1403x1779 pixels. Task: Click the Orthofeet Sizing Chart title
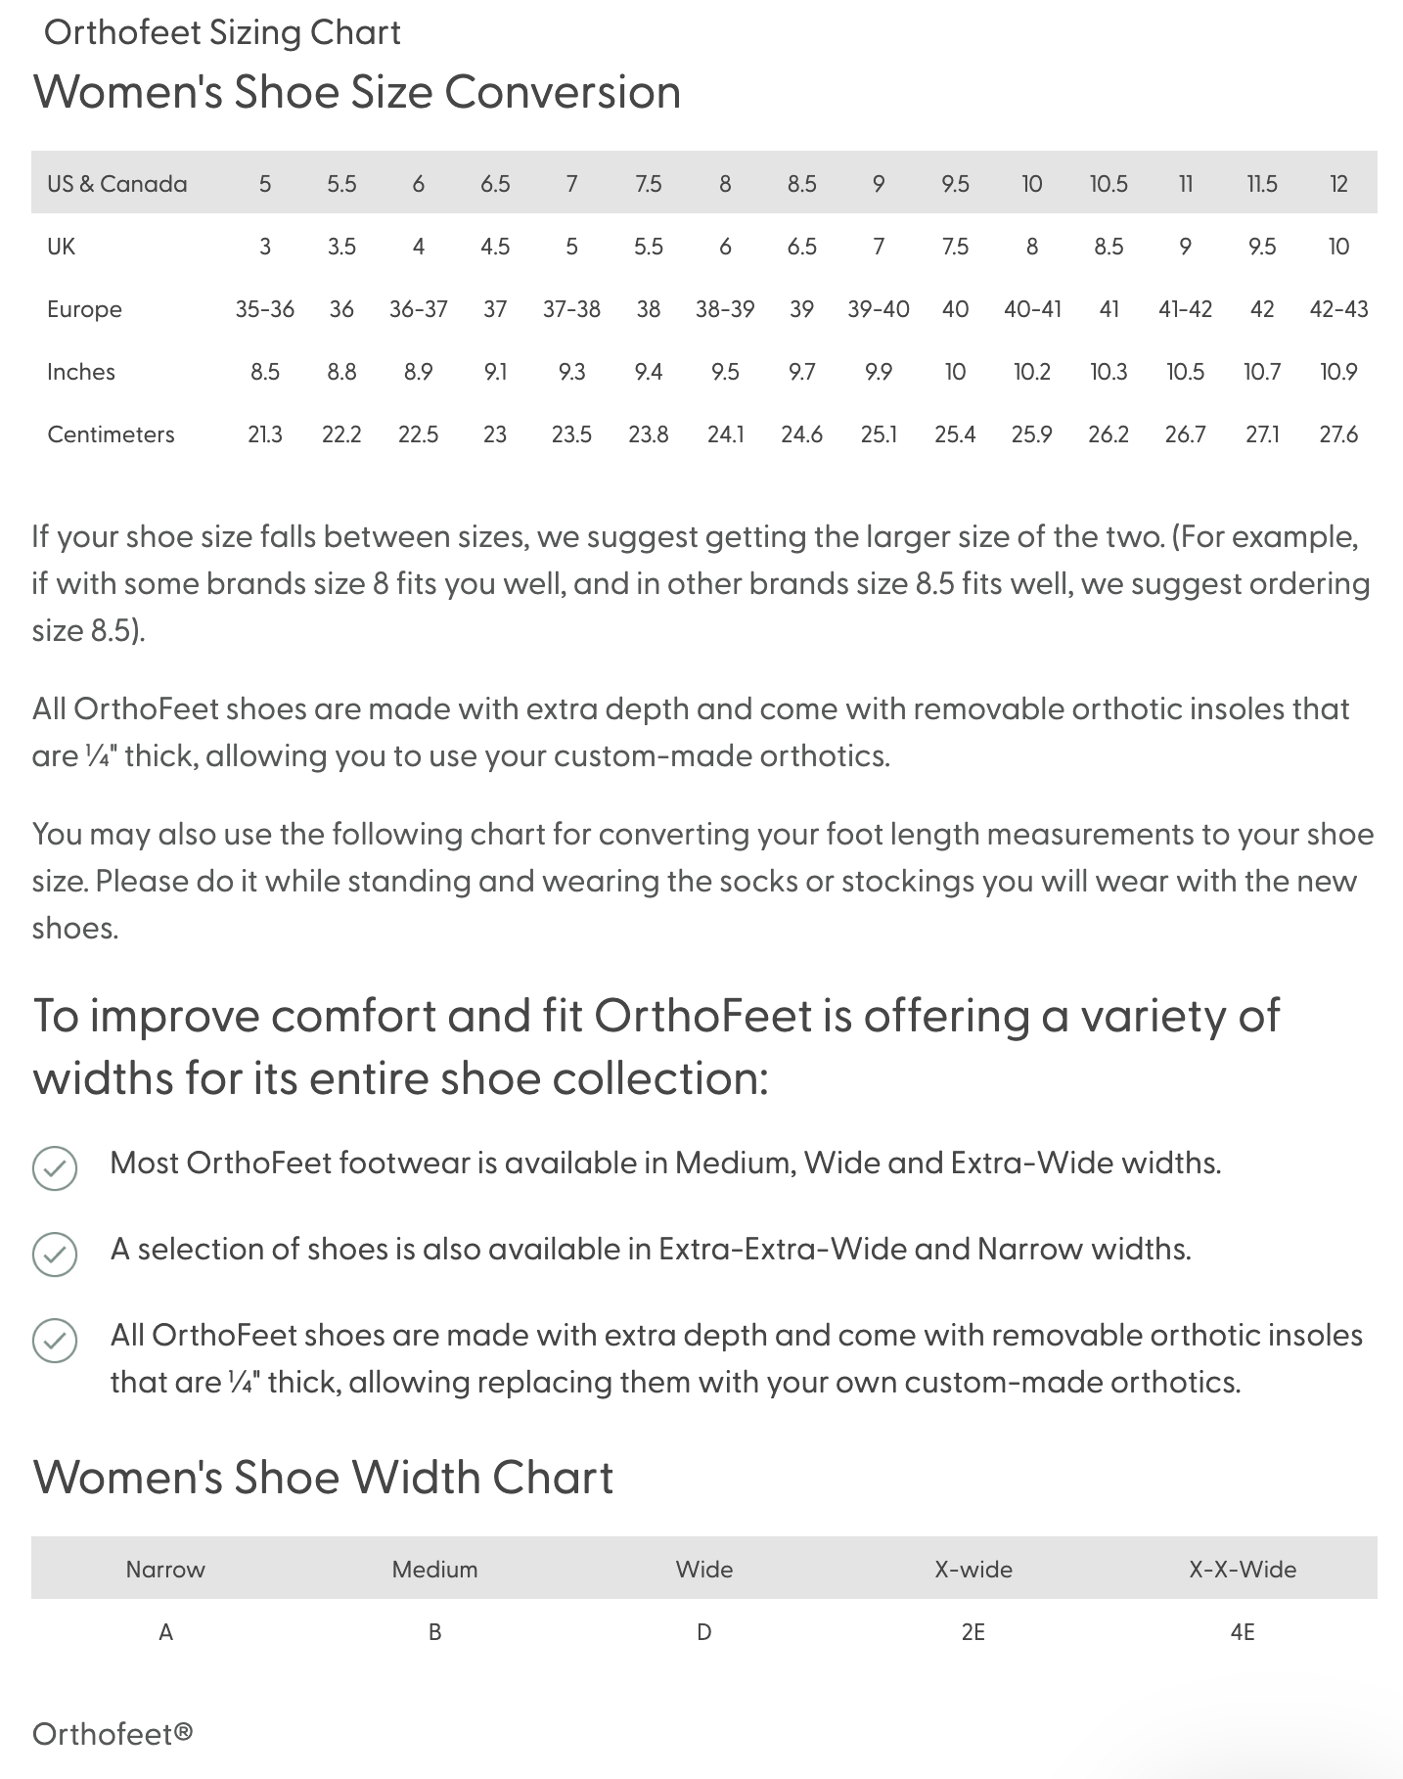pos(222,32)
